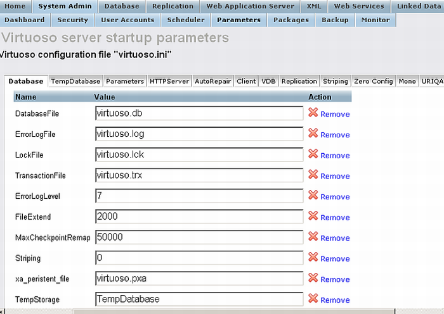Remove the TempStorage parameter via Remove link
Image resolution: width=444 pixels, height=314 pixels.
pos(335,300)
